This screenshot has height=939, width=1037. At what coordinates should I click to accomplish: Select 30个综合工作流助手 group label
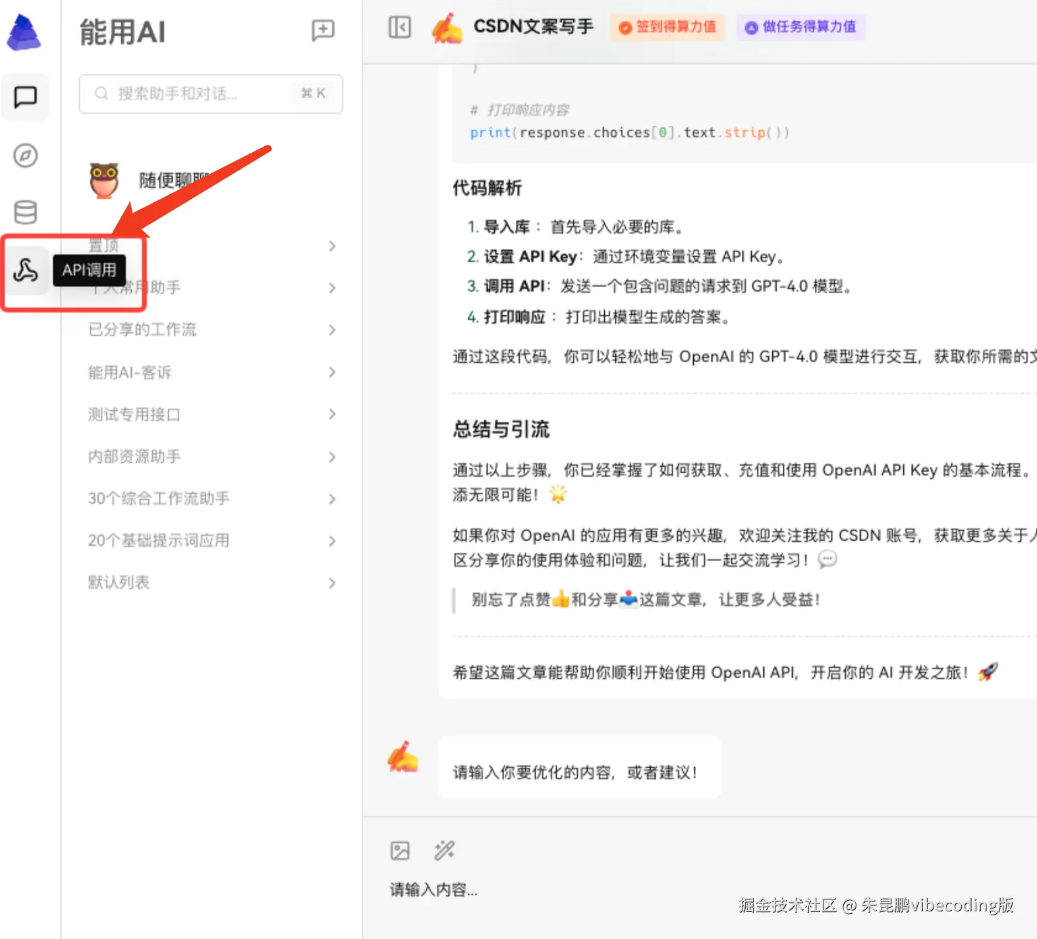pos(159,498)
